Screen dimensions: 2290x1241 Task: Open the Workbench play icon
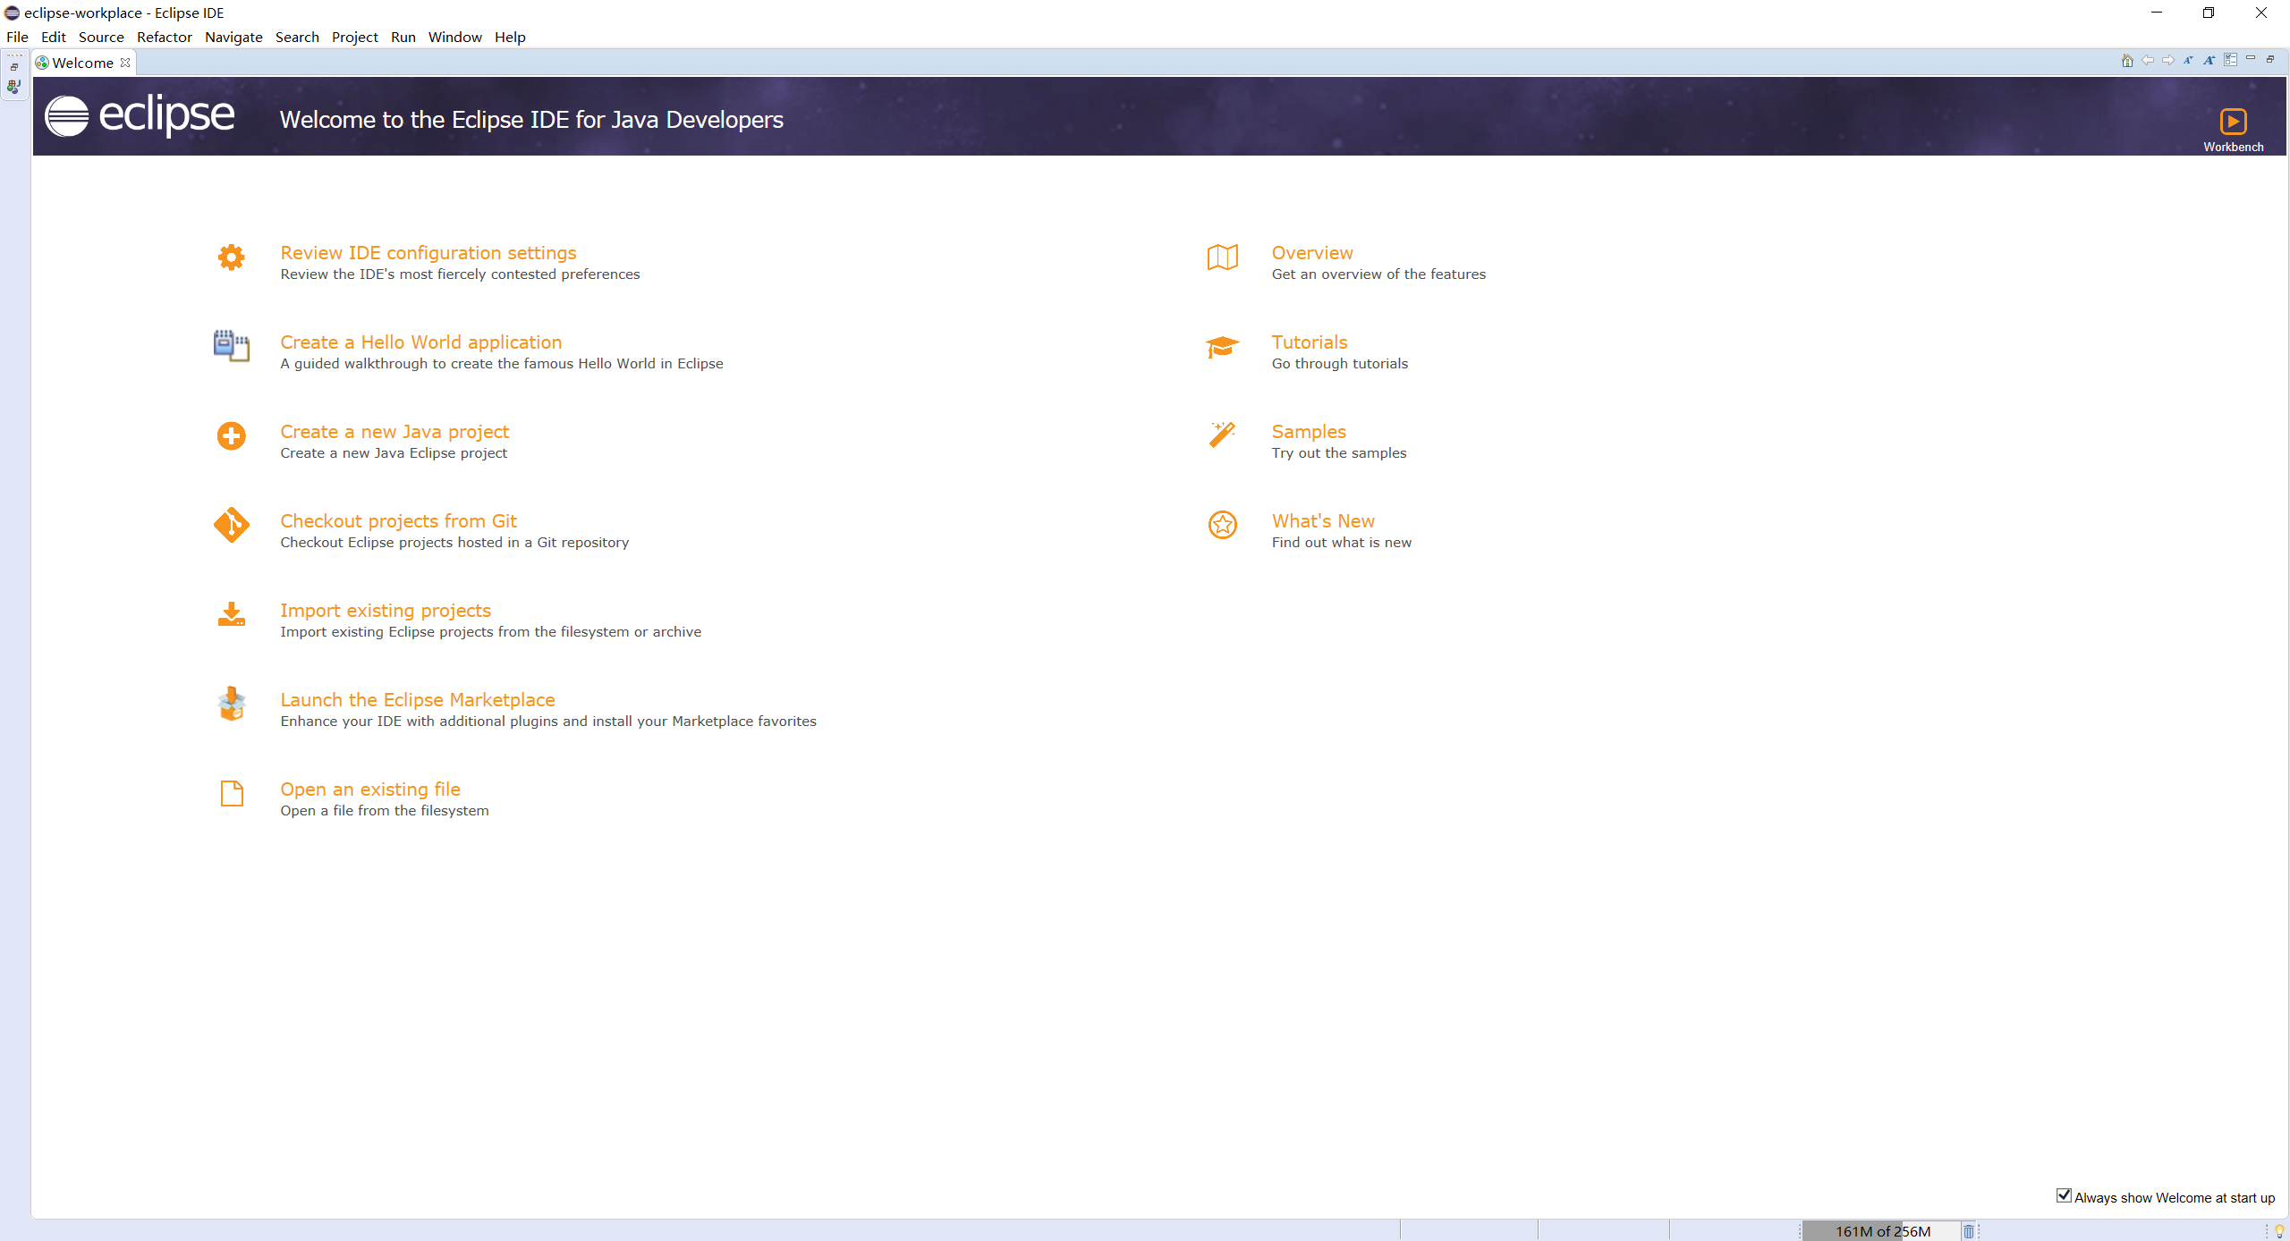point(2233,121)
